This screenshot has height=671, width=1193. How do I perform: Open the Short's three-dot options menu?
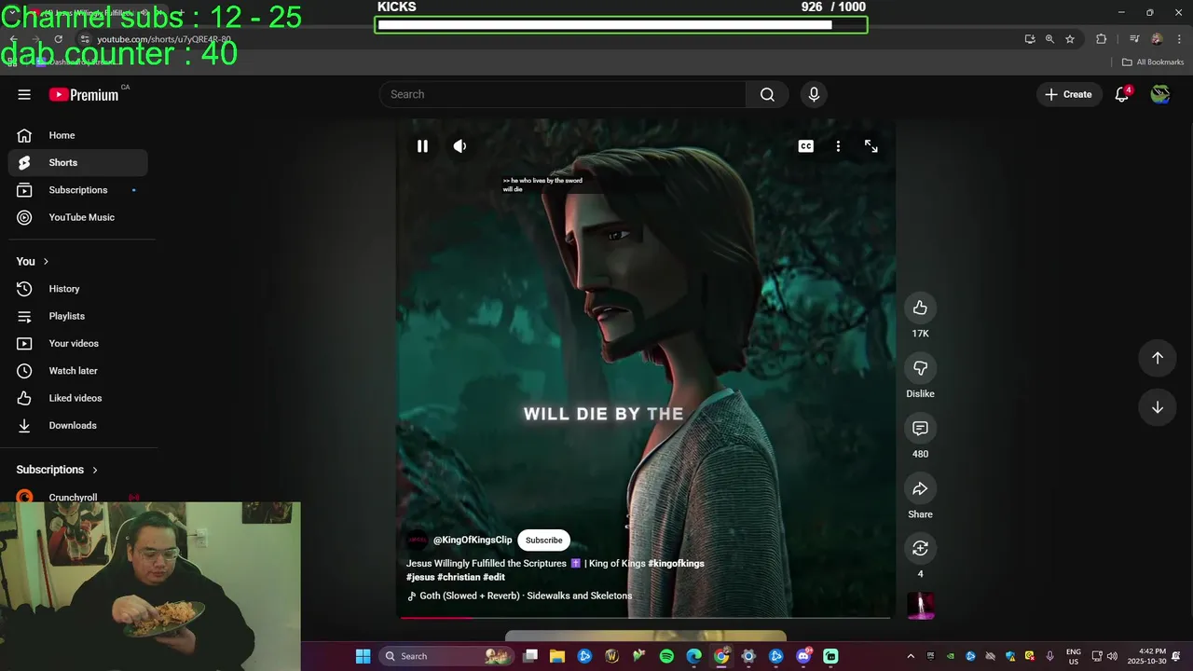point(838,146)
